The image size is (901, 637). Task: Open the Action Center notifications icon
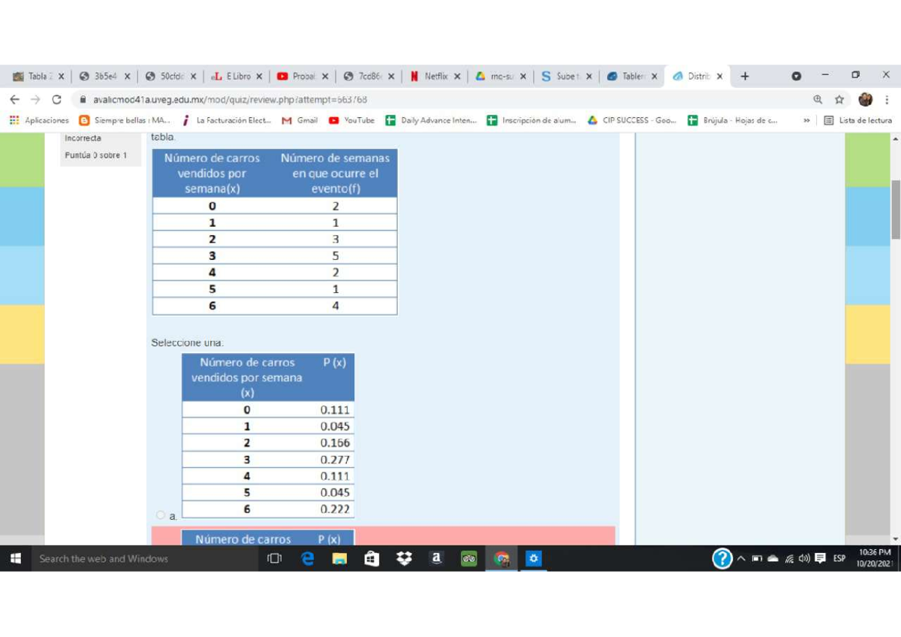click(x=820, y=559)
